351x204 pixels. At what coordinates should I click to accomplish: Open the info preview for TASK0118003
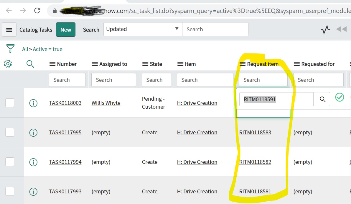pyautogui.click(x=33, y=103)
